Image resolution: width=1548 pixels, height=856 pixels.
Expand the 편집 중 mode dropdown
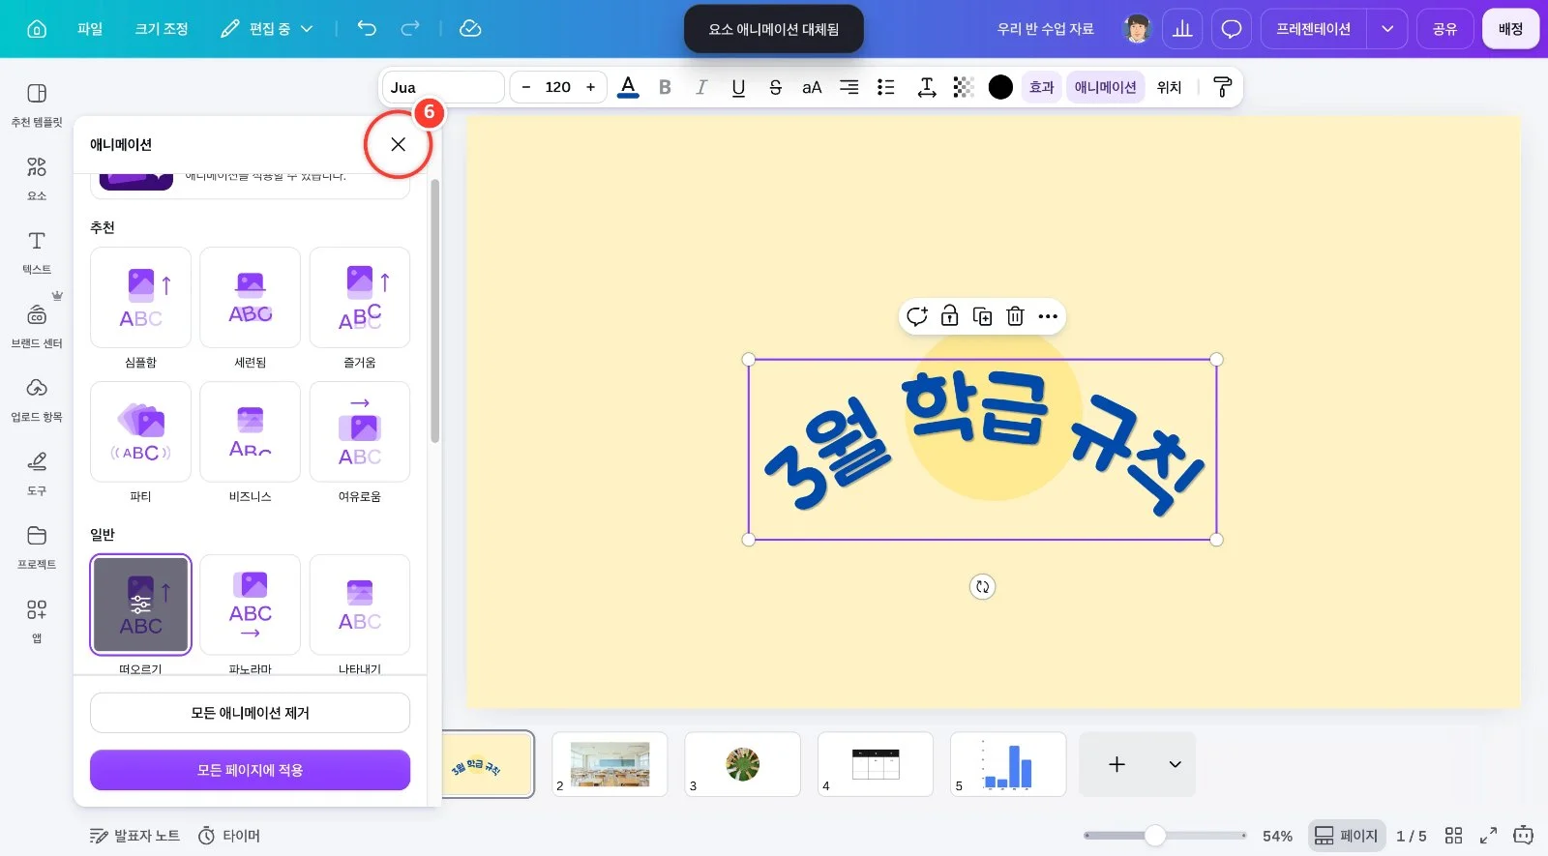point(267,29)
